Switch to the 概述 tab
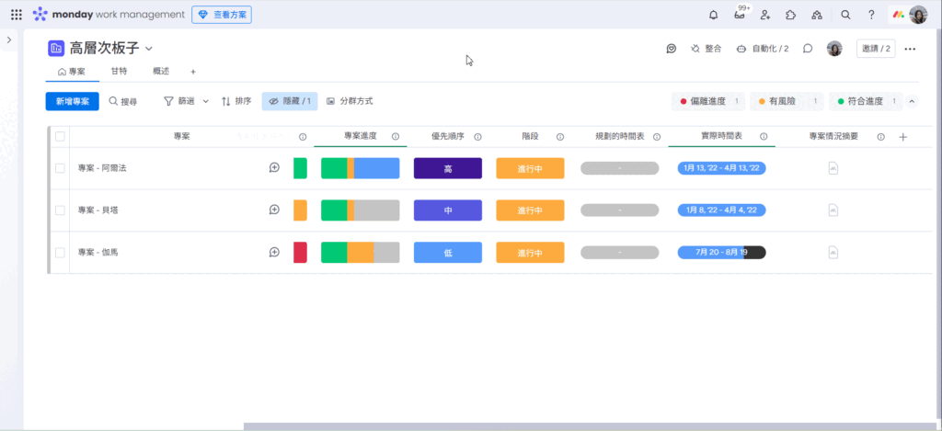This screenshot has height=431, width=942. point(161,71)
